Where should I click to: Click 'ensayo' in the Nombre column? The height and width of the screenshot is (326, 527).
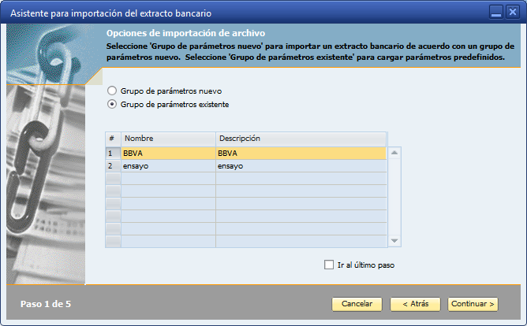(x=168, y=167)
